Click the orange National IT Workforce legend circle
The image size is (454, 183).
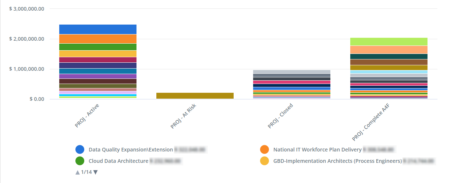(265, 150)
